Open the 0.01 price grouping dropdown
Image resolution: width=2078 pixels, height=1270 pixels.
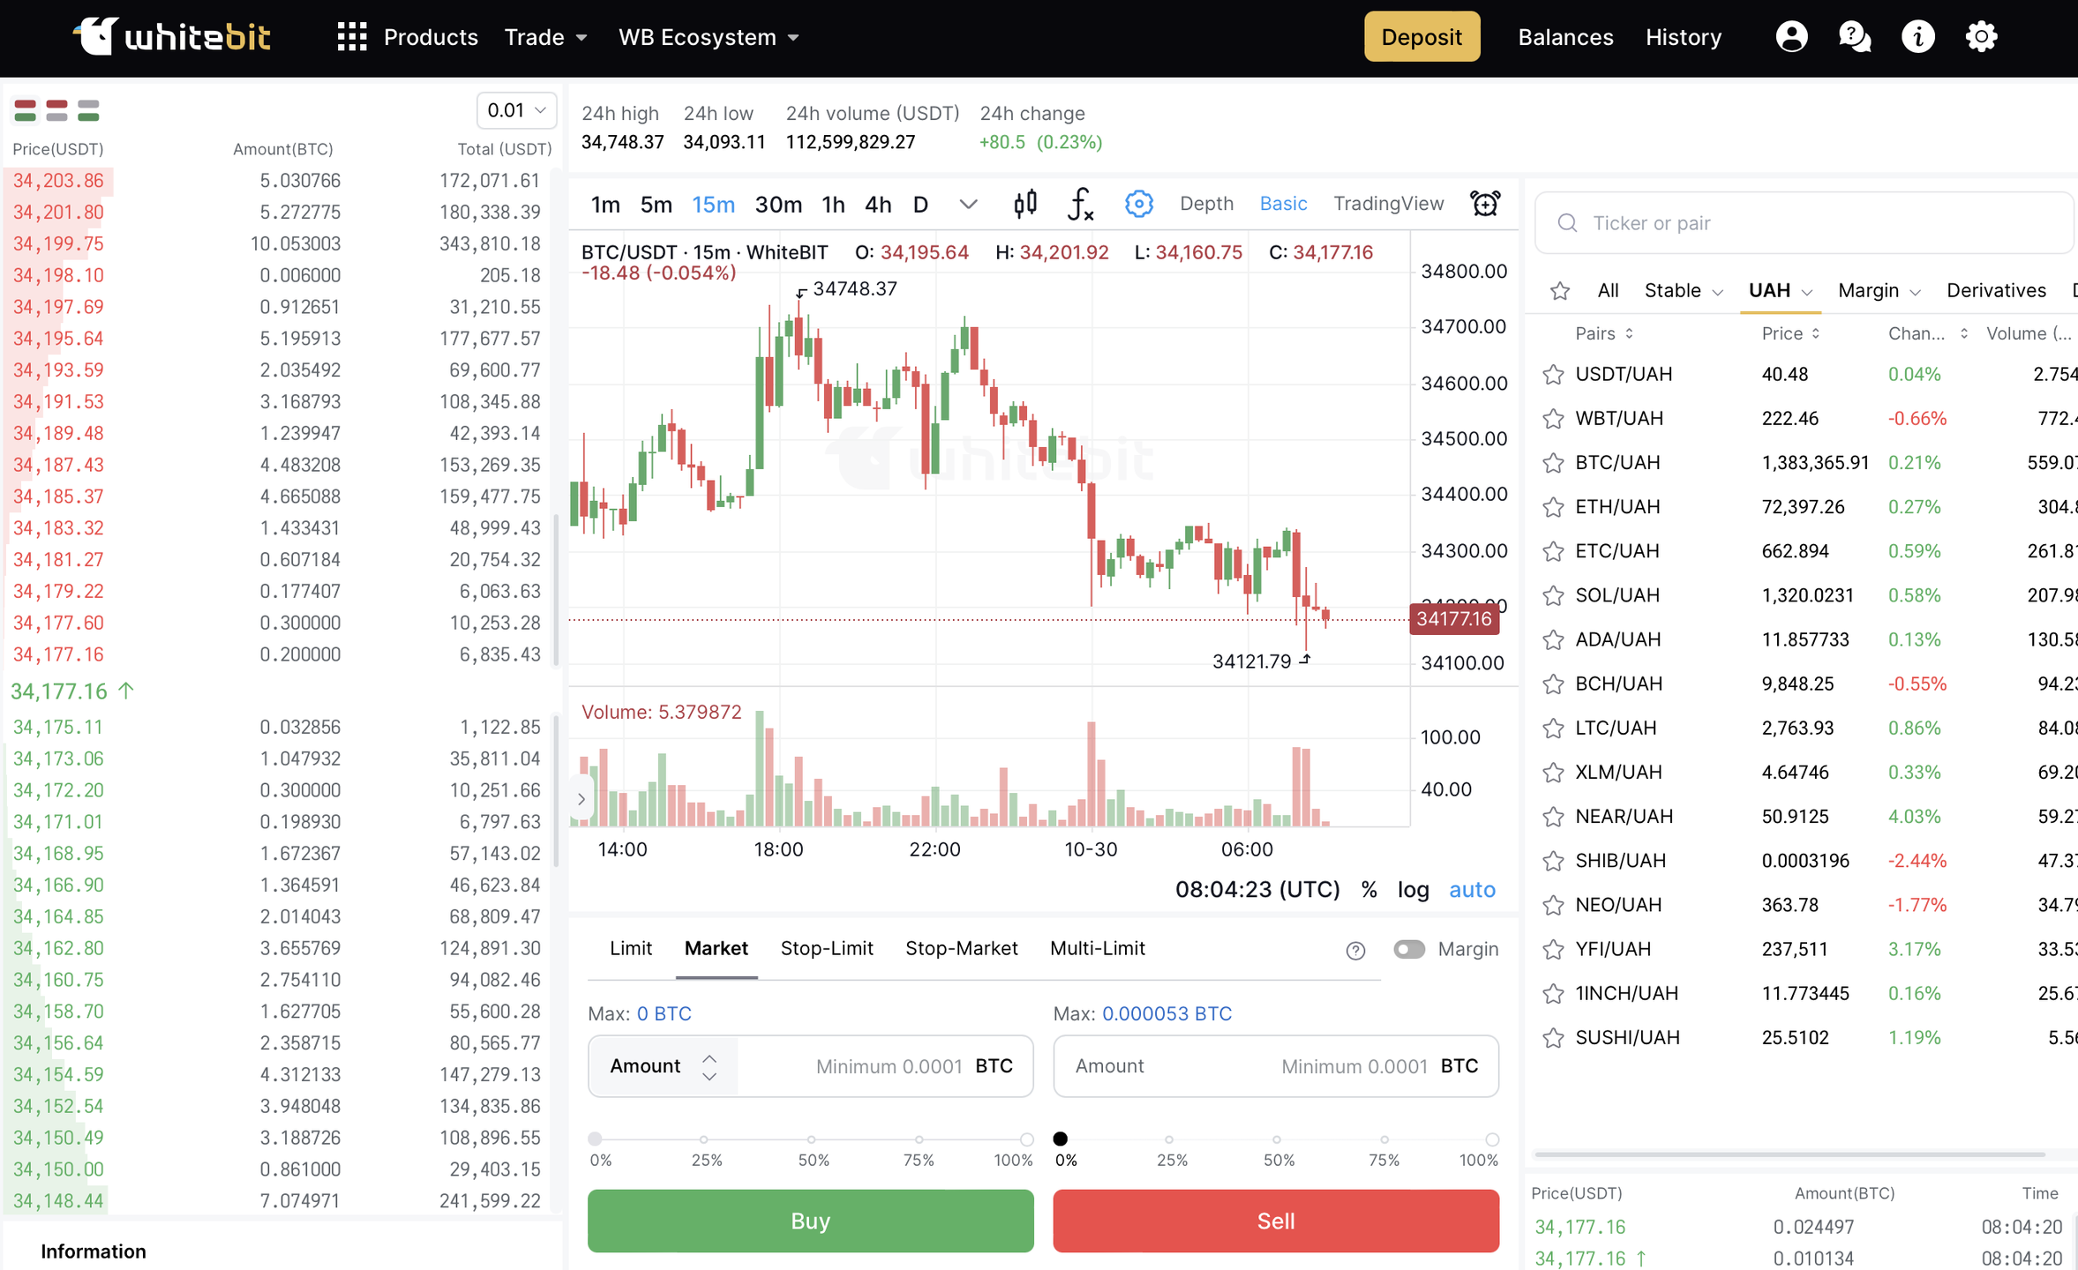516,110
